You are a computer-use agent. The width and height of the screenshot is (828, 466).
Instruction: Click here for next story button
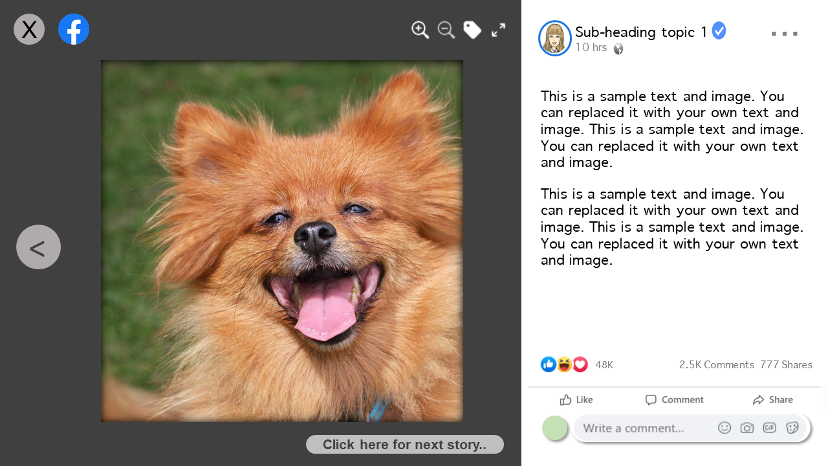click(x=405, y=445)
